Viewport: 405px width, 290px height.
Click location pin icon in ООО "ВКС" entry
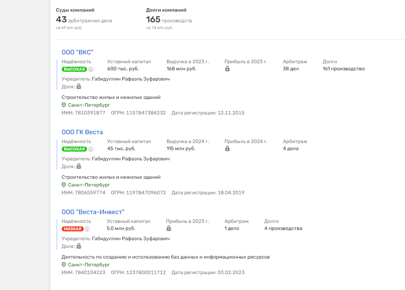click(64, 105)
